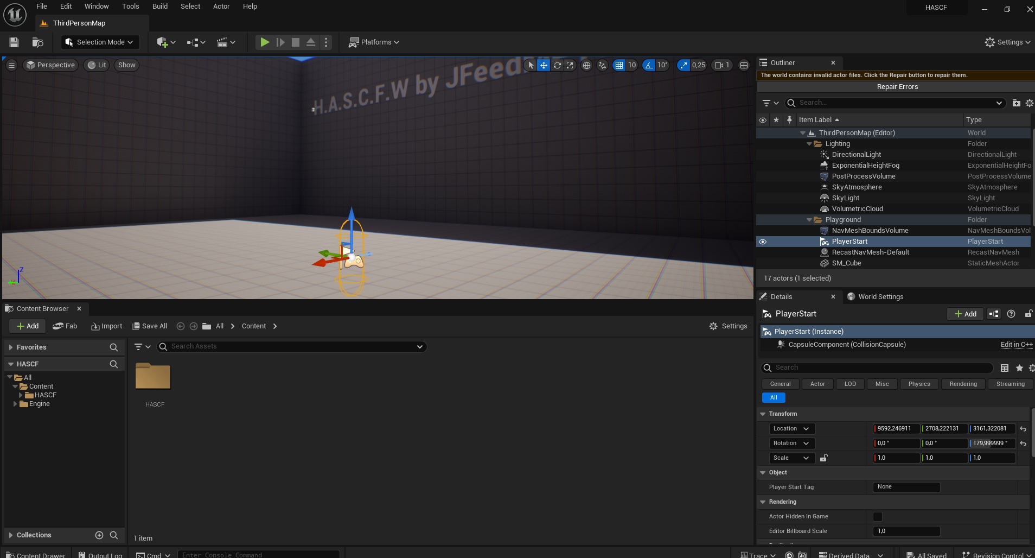Viewport: 1035px width, 558px height.
Task: Activate the Translate move tool in viewport
Action: pos(544,65)
